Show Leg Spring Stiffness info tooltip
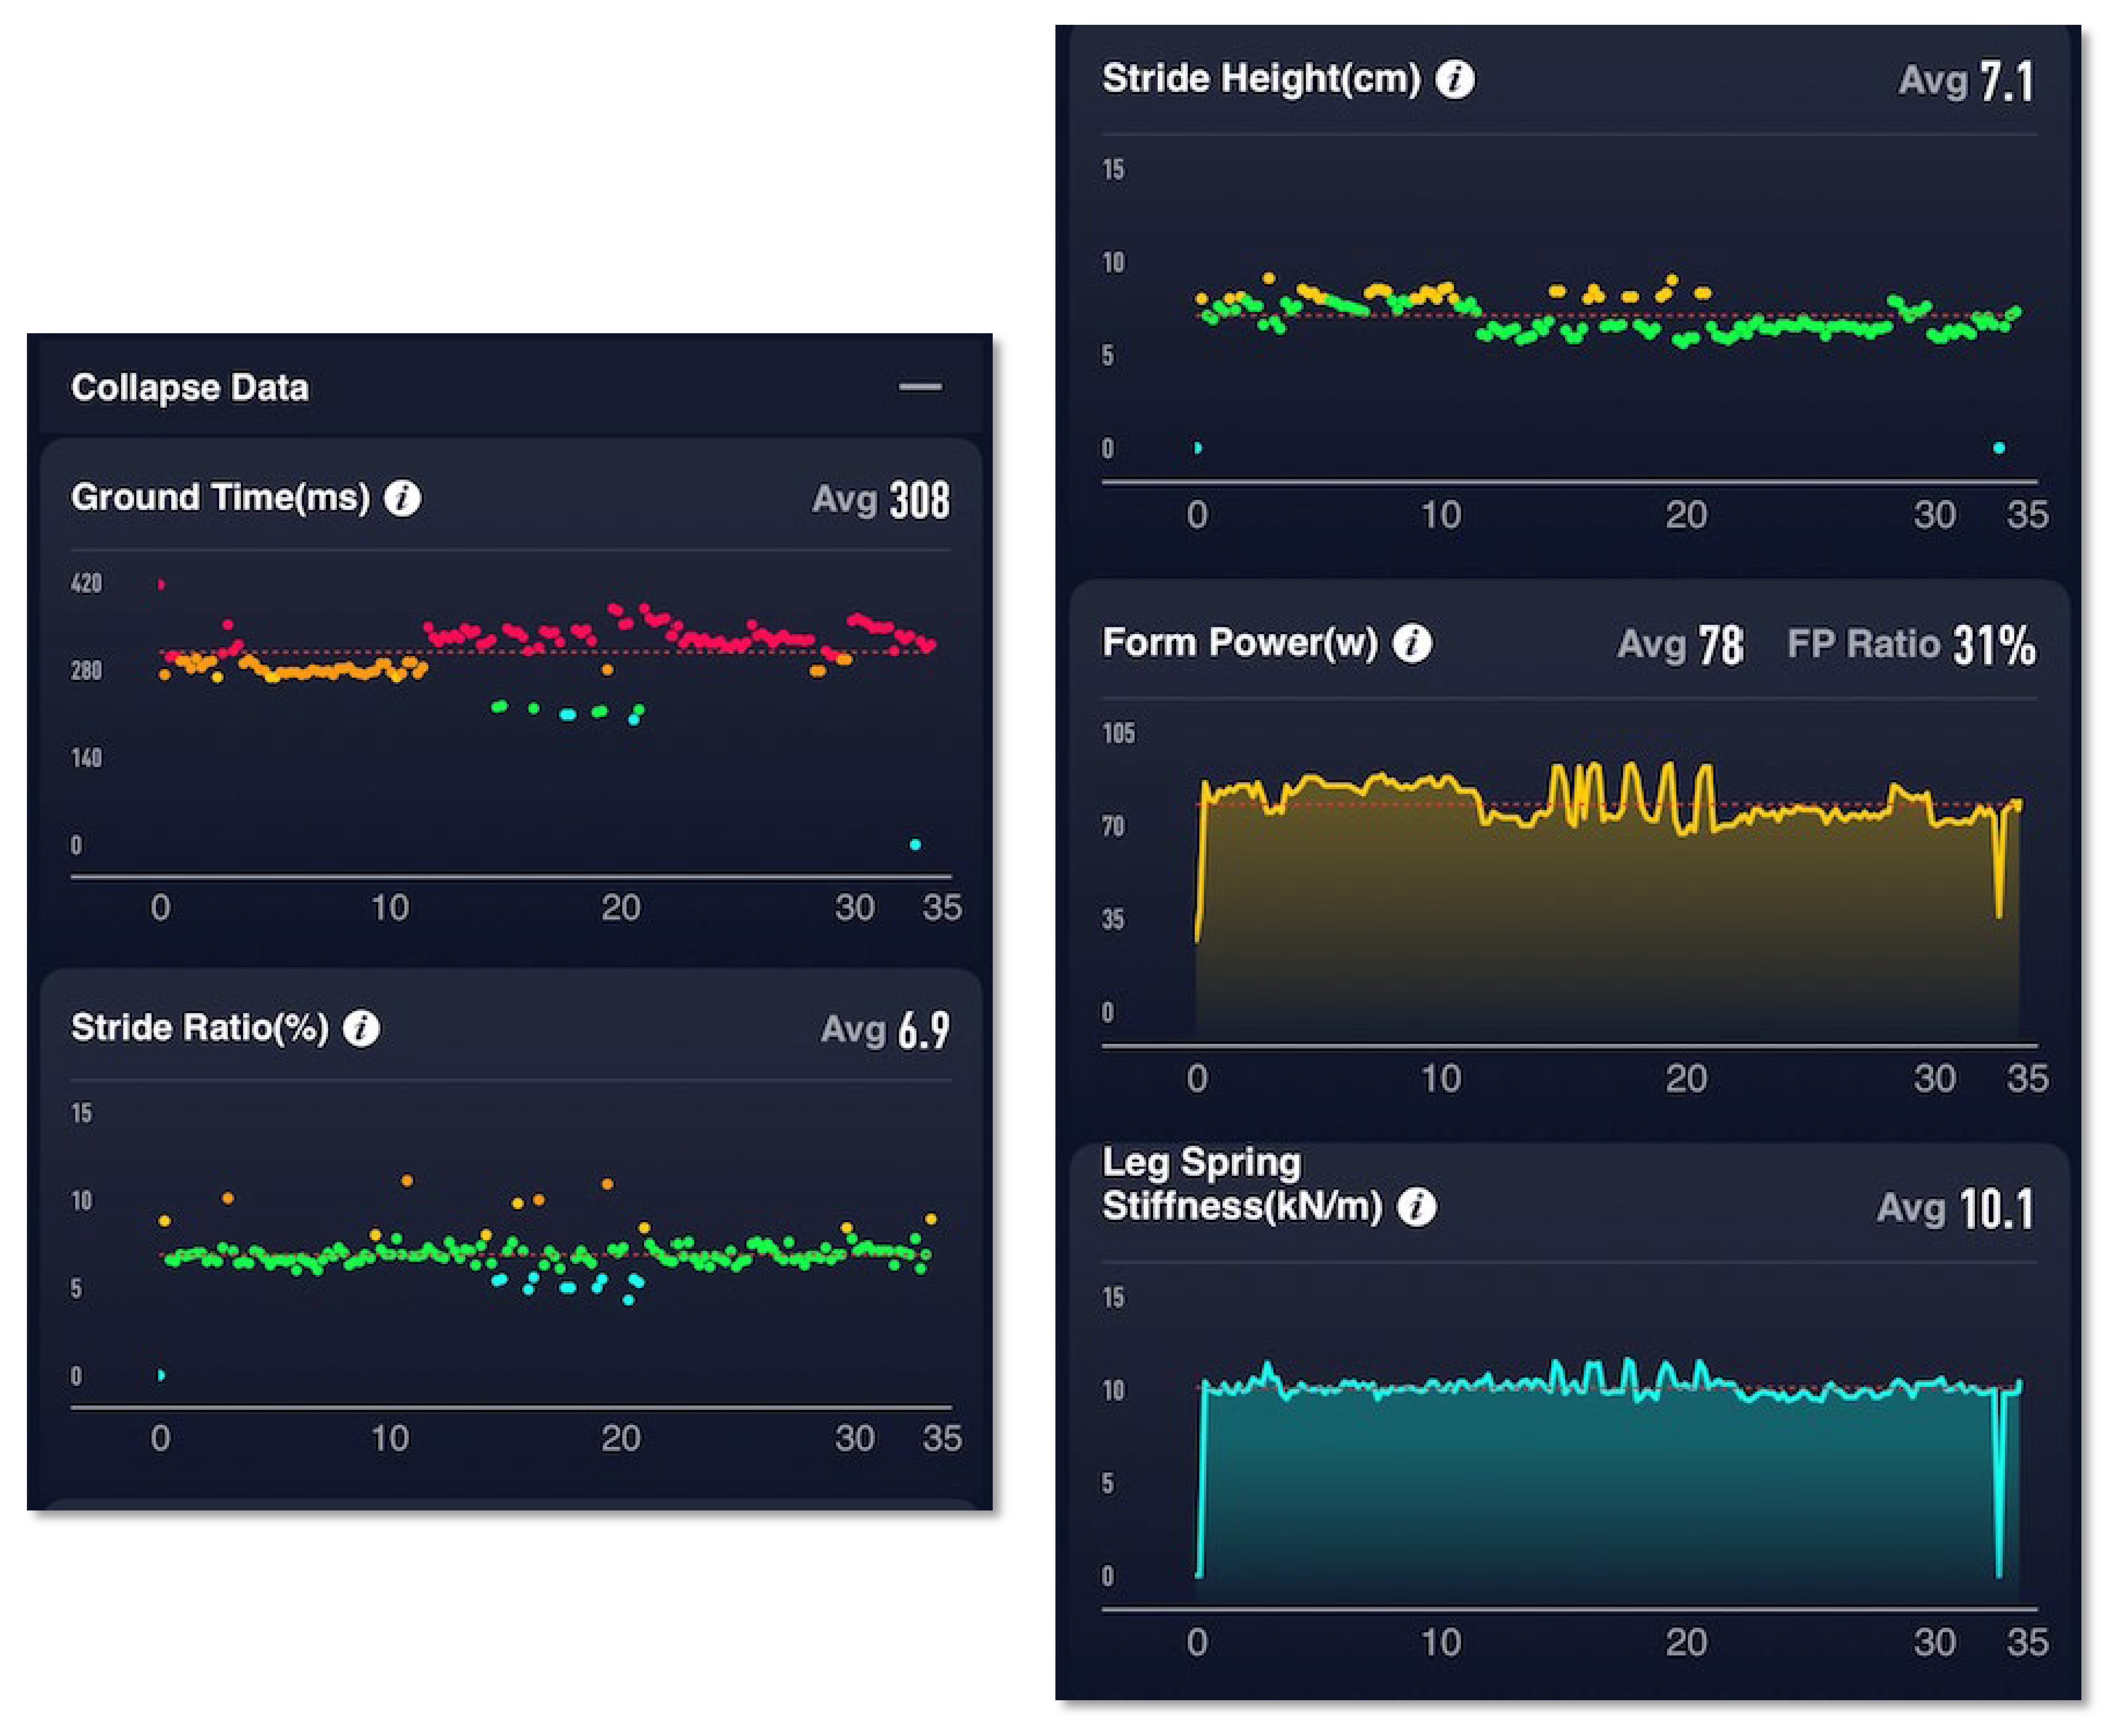 click(1416, 1207)
